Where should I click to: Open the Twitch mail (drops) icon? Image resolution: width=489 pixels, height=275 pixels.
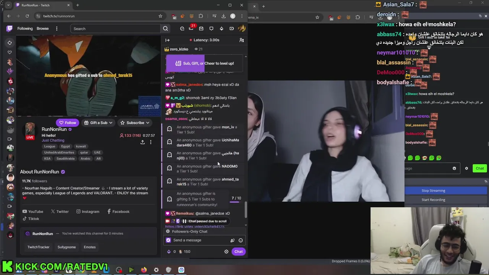pyautogui.click(x=201, y=29)
